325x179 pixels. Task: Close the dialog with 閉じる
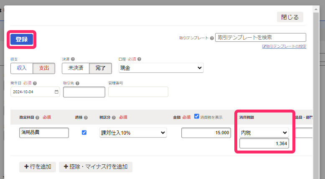[290, 17]
